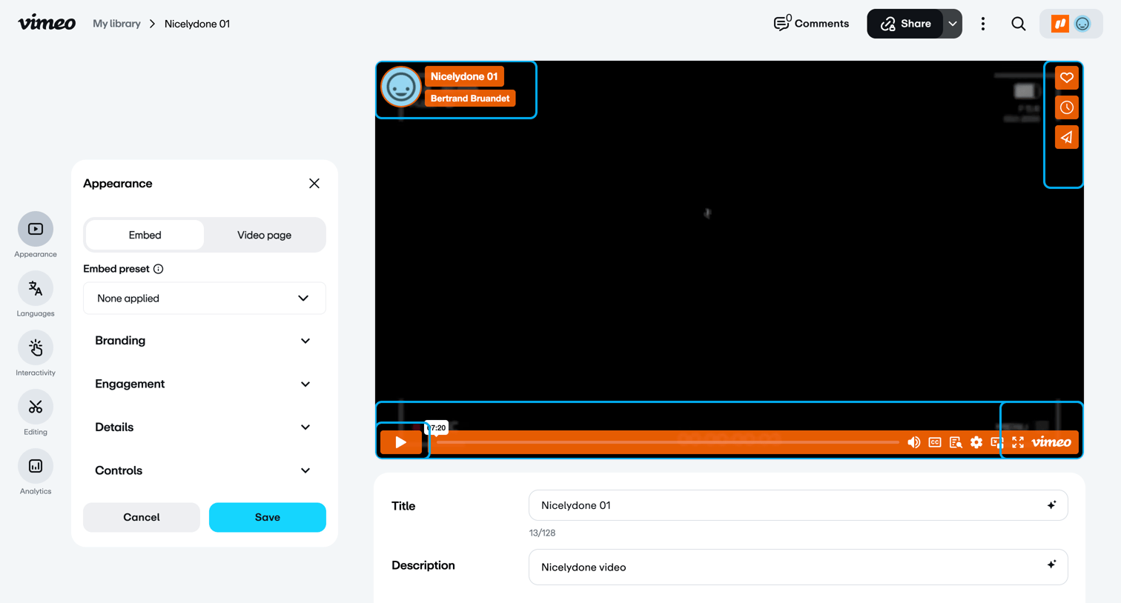Viewport: 1121px width, 603px height.
Task: Click the uploader portrait in player
Action: pos(401,87)
